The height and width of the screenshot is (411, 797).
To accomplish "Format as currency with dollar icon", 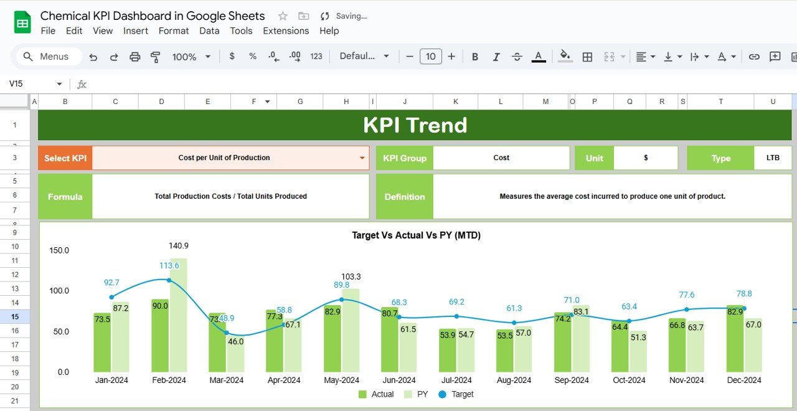I will coord(232,56).
